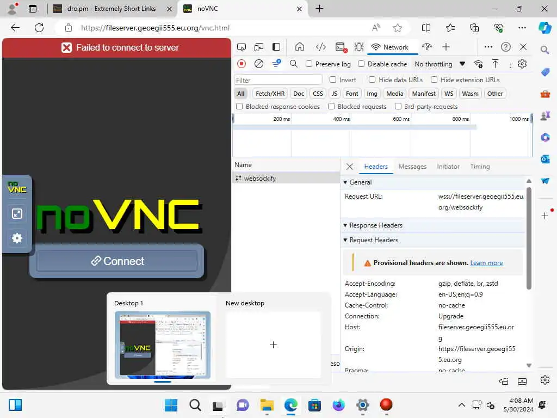This screenshot has height=418, width=557.
Task: Stop recording network log red button
Action: 242,64
